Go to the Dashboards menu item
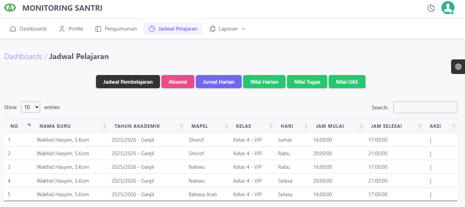This screenshot has height=207, width=465. pyautogui.click(x=29, y=29)
